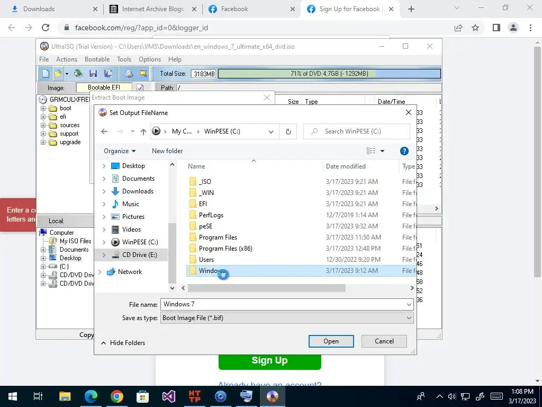Viewport: 542px width, 407px height.
Task: Open the view options dropdown arrow
Action: tap(382, 151)
